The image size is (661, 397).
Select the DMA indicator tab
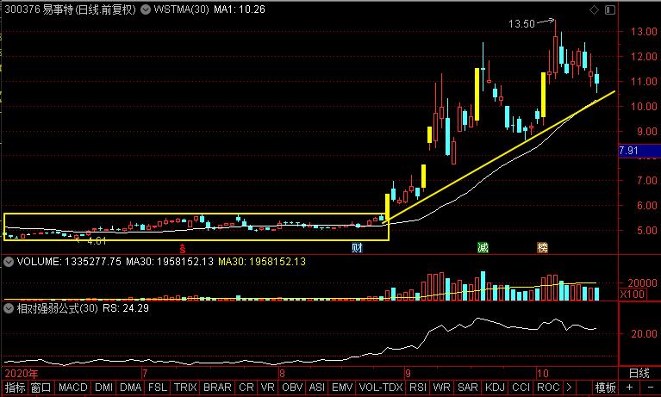(x=130, y=388)
